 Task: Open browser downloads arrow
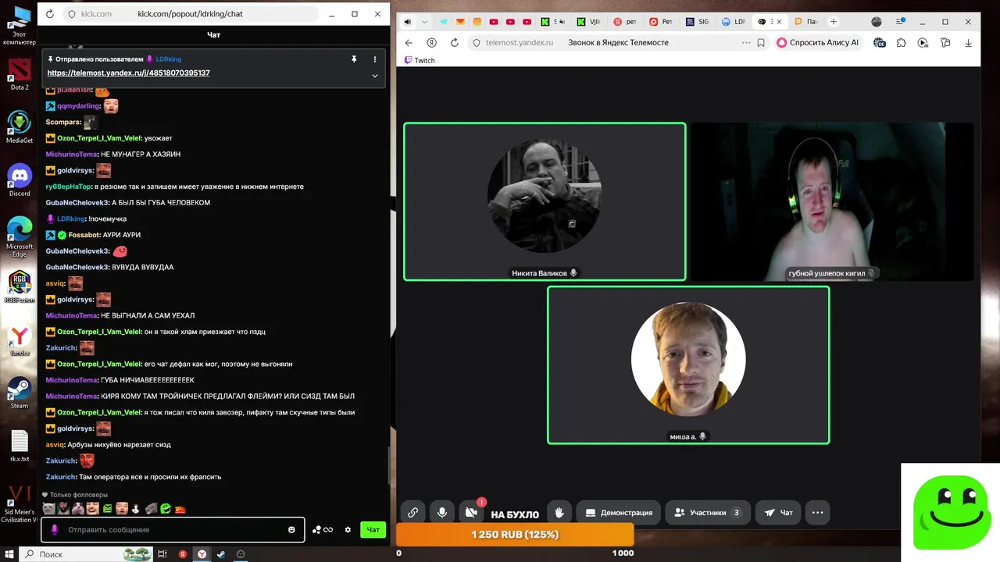point(969,42)
